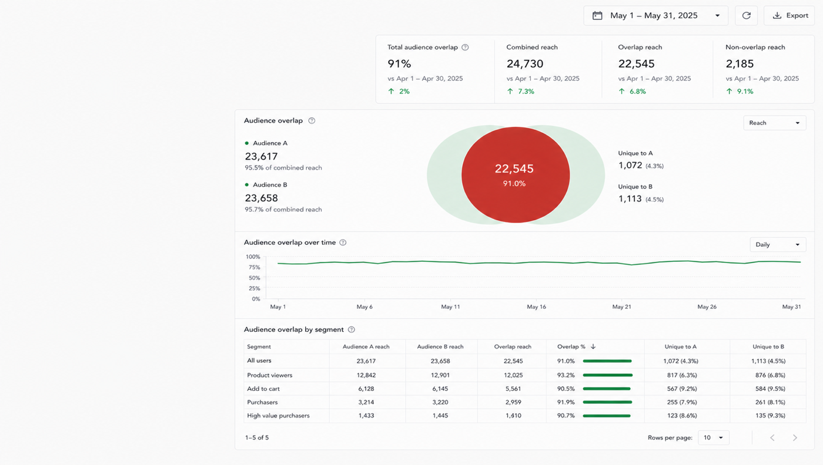Open the Daily interval dropdown

(778, 245)
